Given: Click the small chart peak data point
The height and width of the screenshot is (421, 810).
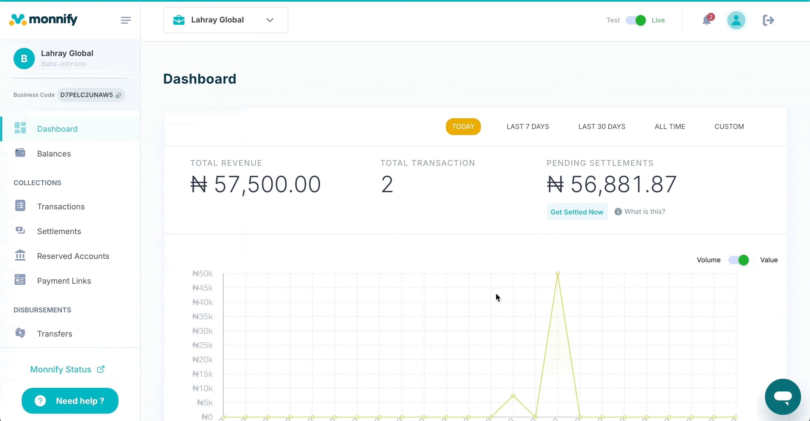Looking at the screenshot, I should 513,395.
